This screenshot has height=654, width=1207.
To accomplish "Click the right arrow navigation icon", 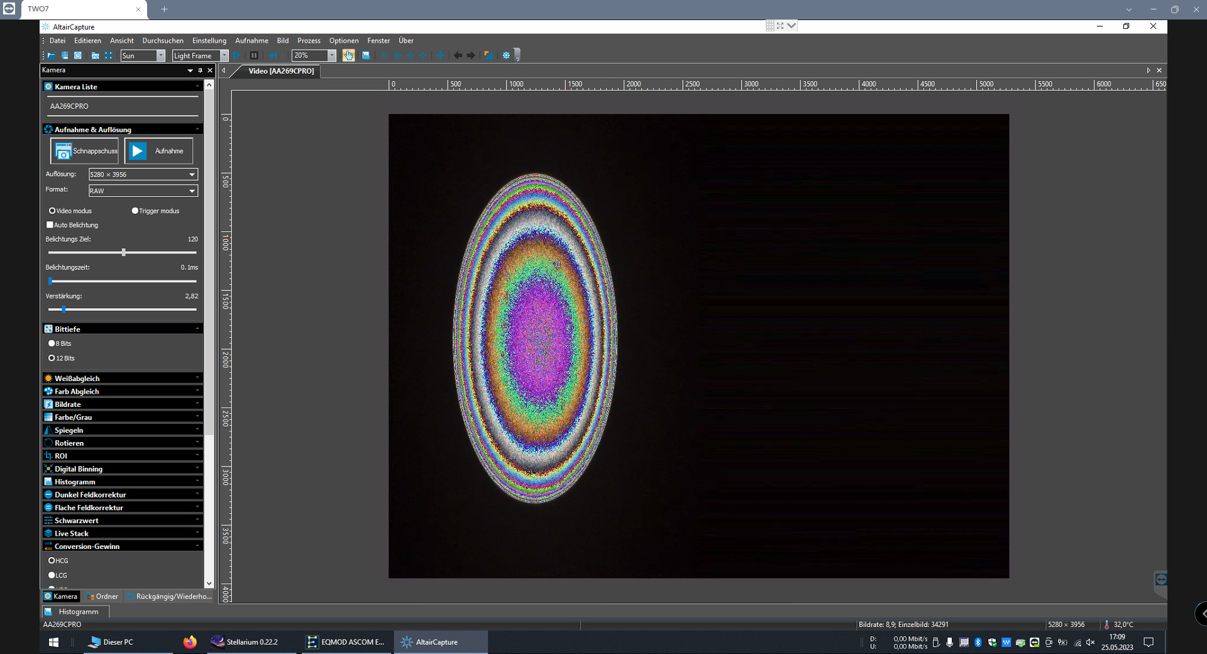I will (x=471, y=55).
